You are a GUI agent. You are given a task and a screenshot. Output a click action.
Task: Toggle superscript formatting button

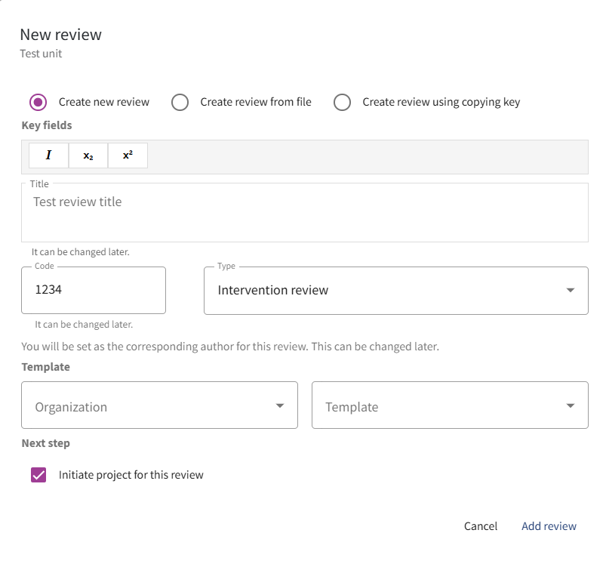(x=128, y=156)
